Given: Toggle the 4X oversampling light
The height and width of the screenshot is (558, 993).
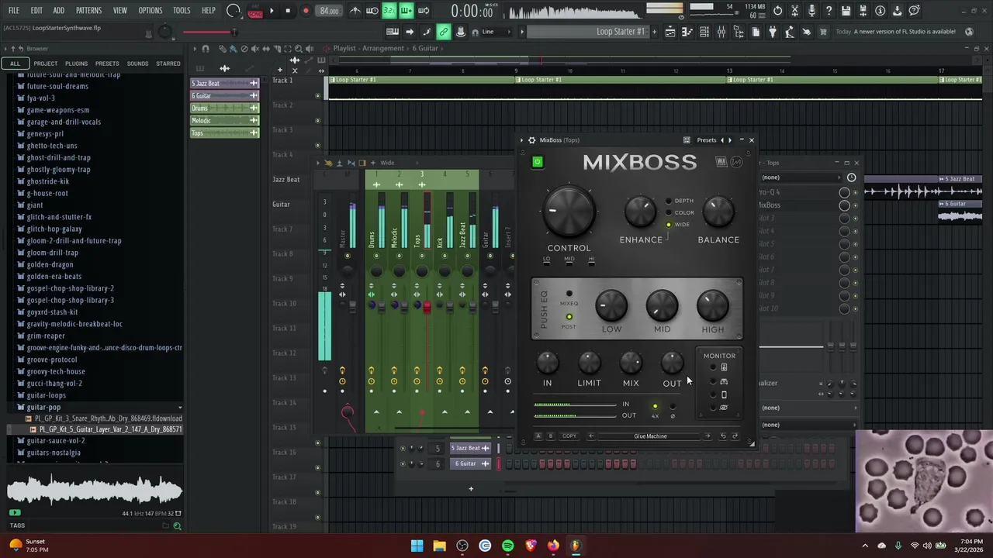Looking at the screenshot, I should click(655, 407).
